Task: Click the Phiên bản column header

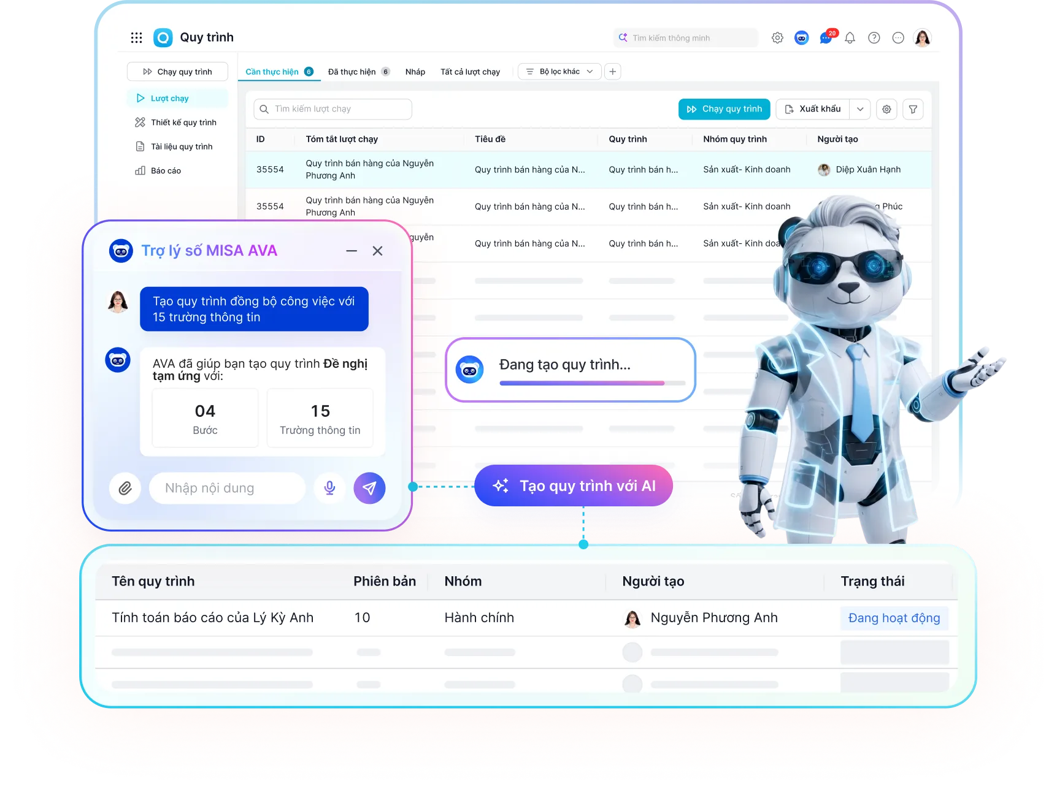Action: (385, 581)
